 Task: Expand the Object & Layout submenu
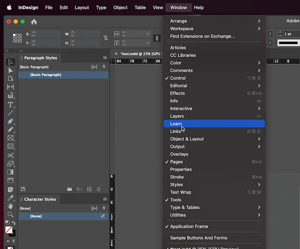tap(187, 139)
